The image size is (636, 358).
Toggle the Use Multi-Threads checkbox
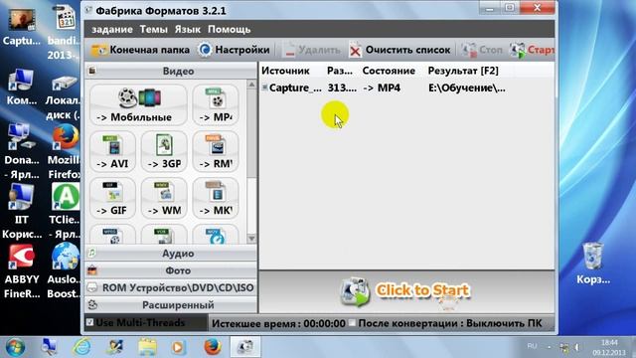89,322
